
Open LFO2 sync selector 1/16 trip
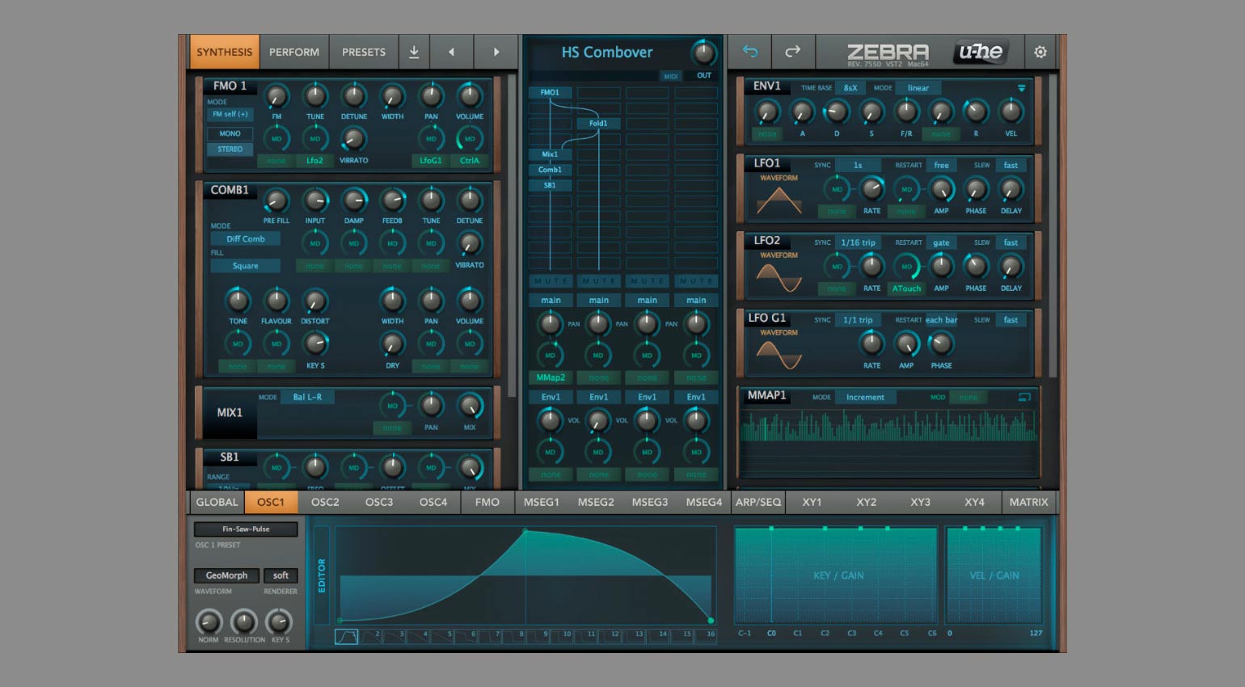coord(858,242)
